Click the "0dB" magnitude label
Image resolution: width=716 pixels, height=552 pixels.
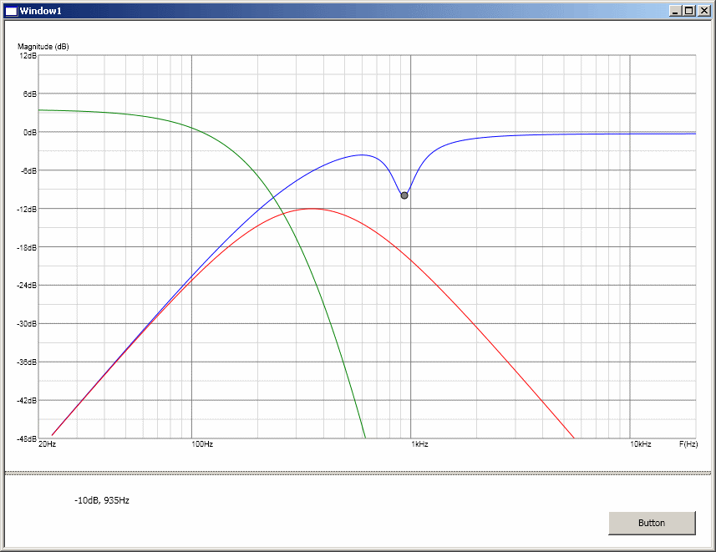[x=30, y=133]
